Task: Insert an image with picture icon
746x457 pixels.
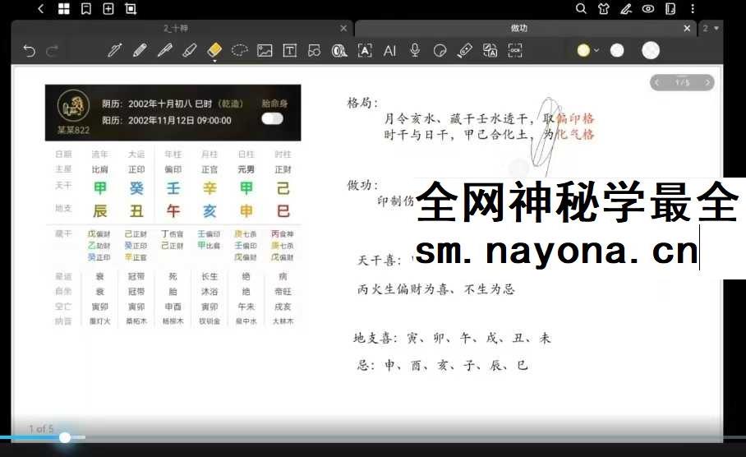Action: (265, 50)
